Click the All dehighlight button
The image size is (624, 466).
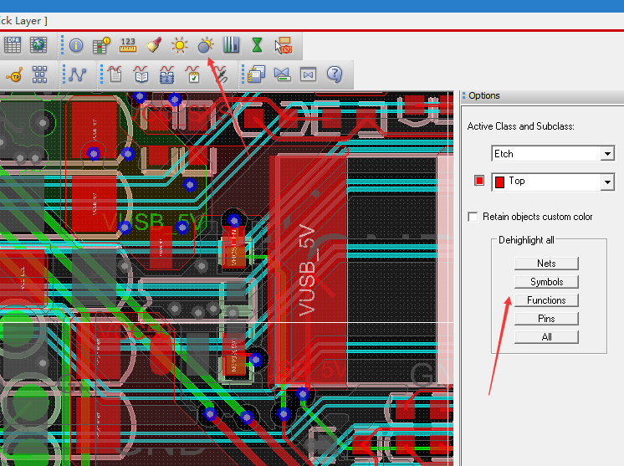pyautogui.click(x=546, y=337)
